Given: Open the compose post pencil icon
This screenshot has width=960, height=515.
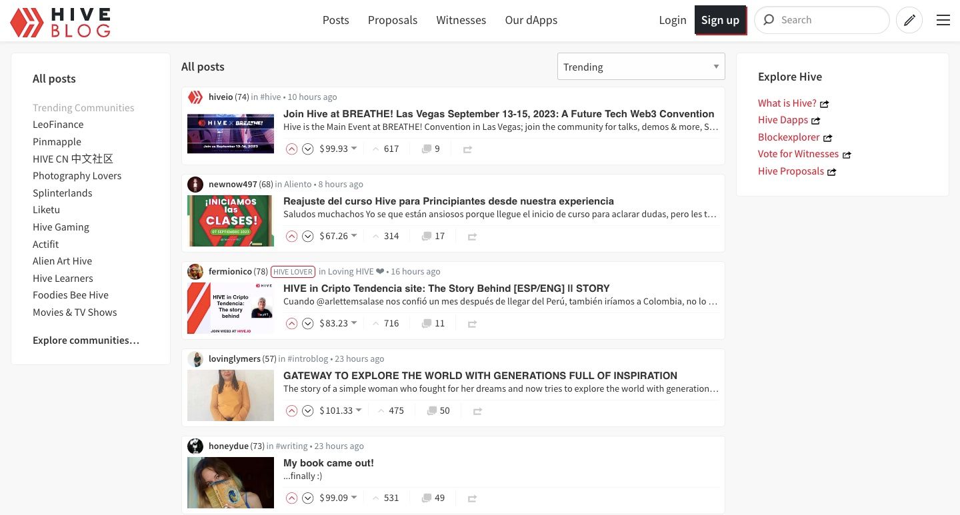Looking at the screenshot, I should 909,20.
